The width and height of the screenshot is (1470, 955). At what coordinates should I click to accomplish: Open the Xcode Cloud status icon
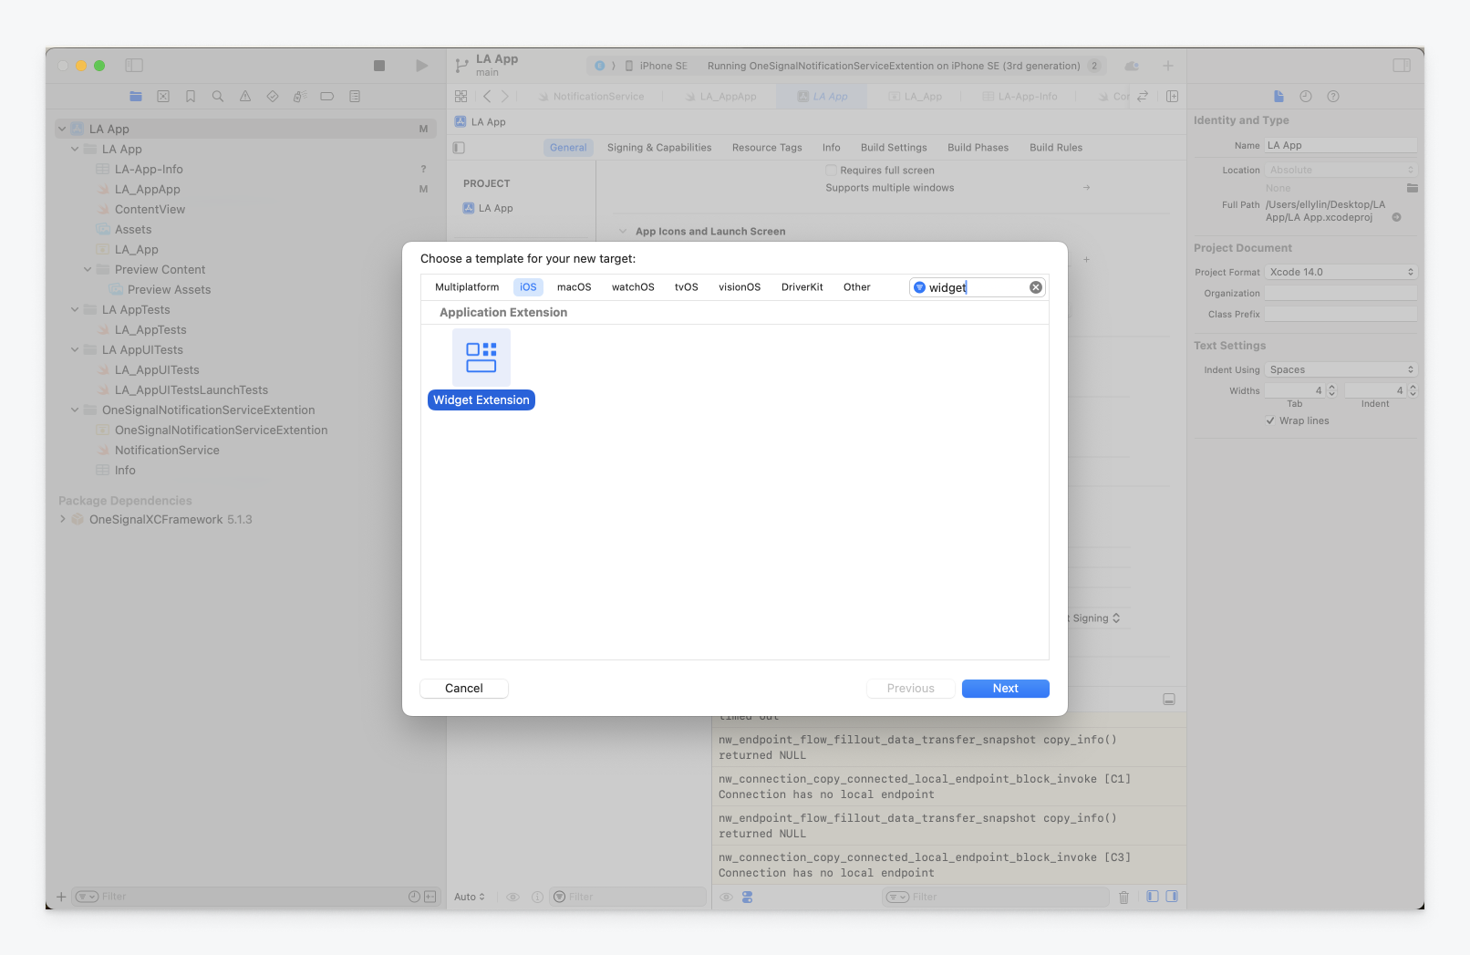[1132, 66]
